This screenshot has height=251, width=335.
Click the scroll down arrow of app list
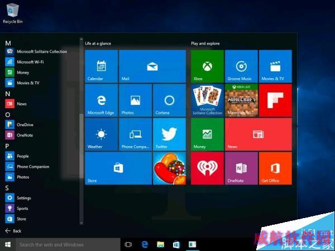(x=81, y=223)
